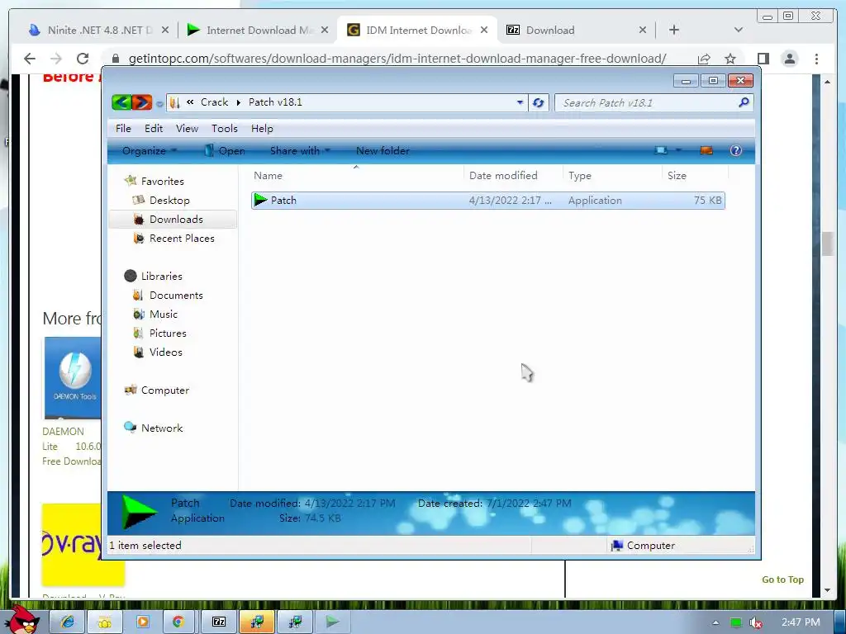846x634 pixels.
Task: Open Internet Explorer from the taskbar
Action: coord(67,622)
